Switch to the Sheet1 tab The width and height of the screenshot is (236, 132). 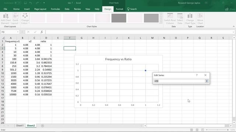point(20,125)
